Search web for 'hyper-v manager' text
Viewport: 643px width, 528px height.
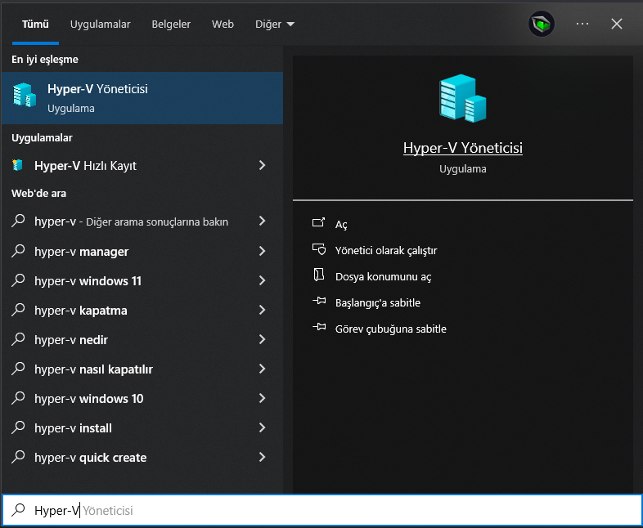coord(81,252)
